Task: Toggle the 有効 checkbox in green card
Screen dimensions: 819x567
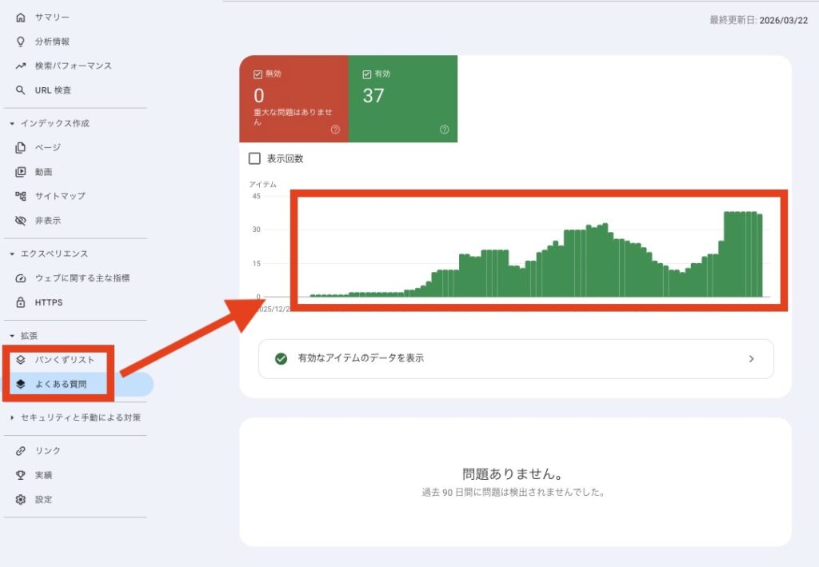Action: (x=367, y=74)
